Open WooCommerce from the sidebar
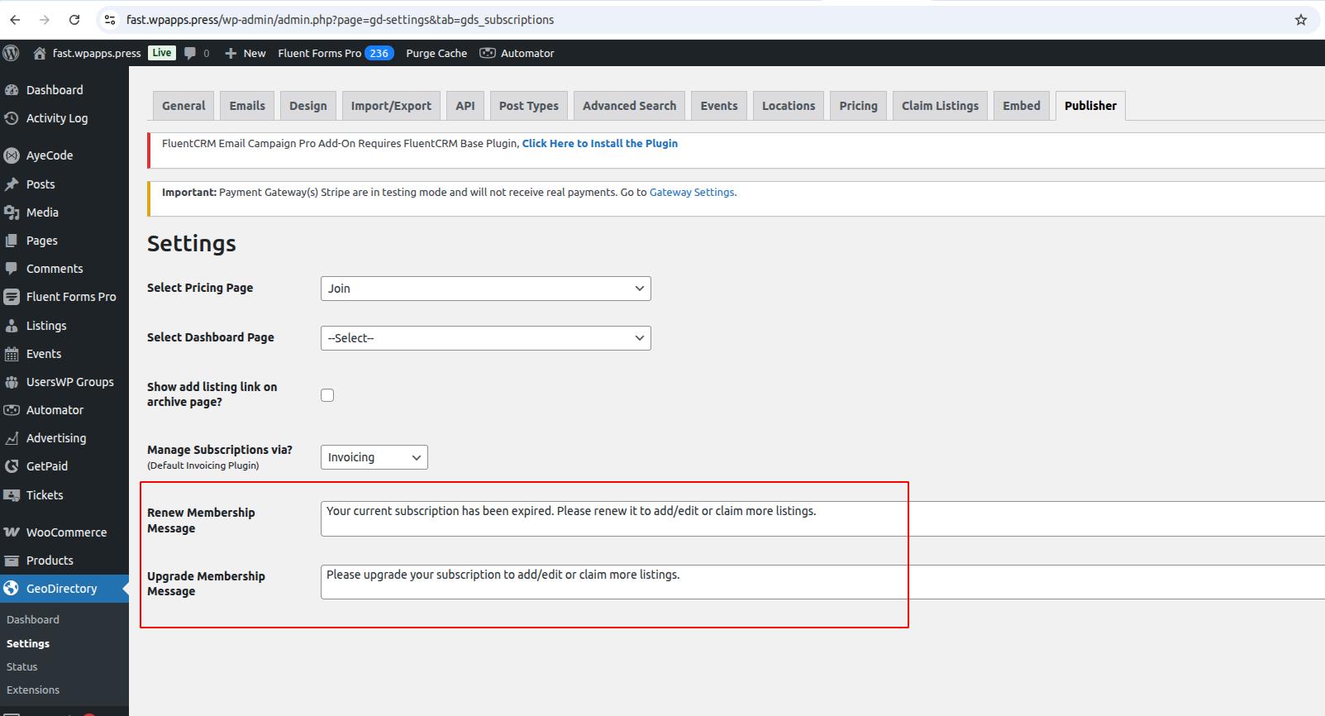Viewport: 1325px width, 716px height. [x=65, y=532]
